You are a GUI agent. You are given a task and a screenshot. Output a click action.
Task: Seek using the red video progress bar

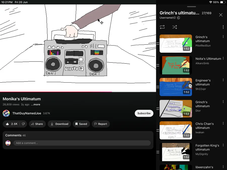point(78,92)
